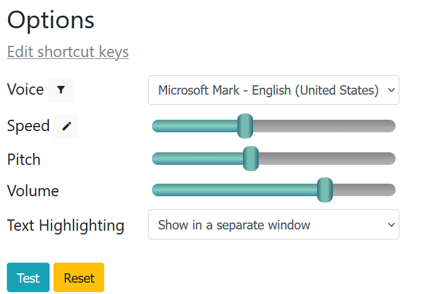This screenshot has width=432, height=294.
Task: Click the gray unfilled part of Volume slider
Action: pyautogui.click(x=364, y=190)
